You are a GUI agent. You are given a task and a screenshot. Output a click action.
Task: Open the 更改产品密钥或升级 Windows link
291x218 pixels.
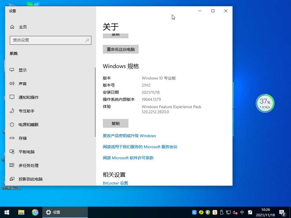tap(129, 136)
